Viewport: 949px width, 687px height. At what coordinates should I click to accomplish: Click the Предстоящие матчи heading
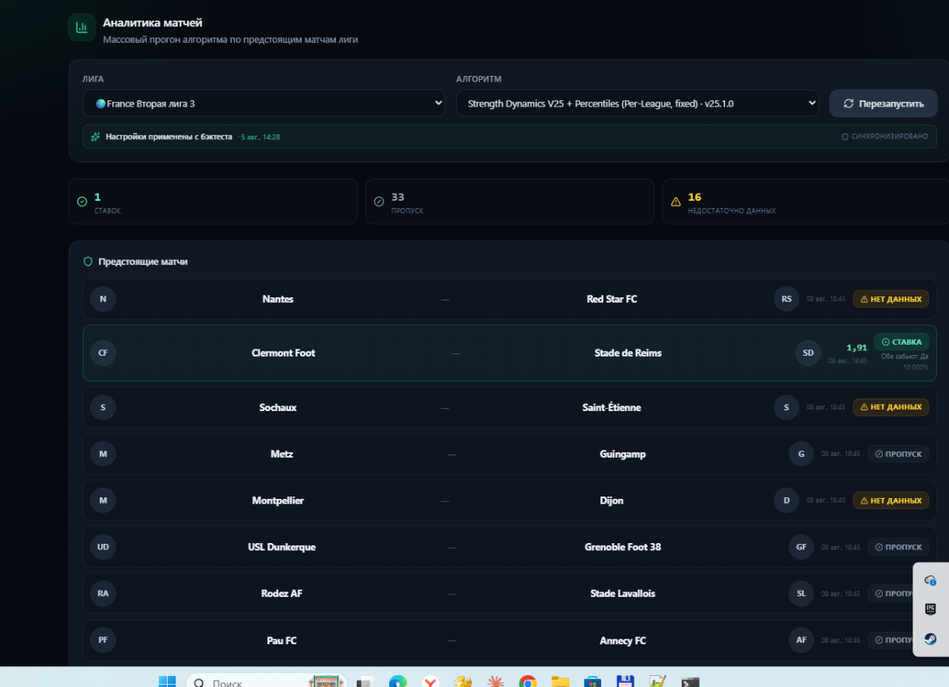[143, 261]
